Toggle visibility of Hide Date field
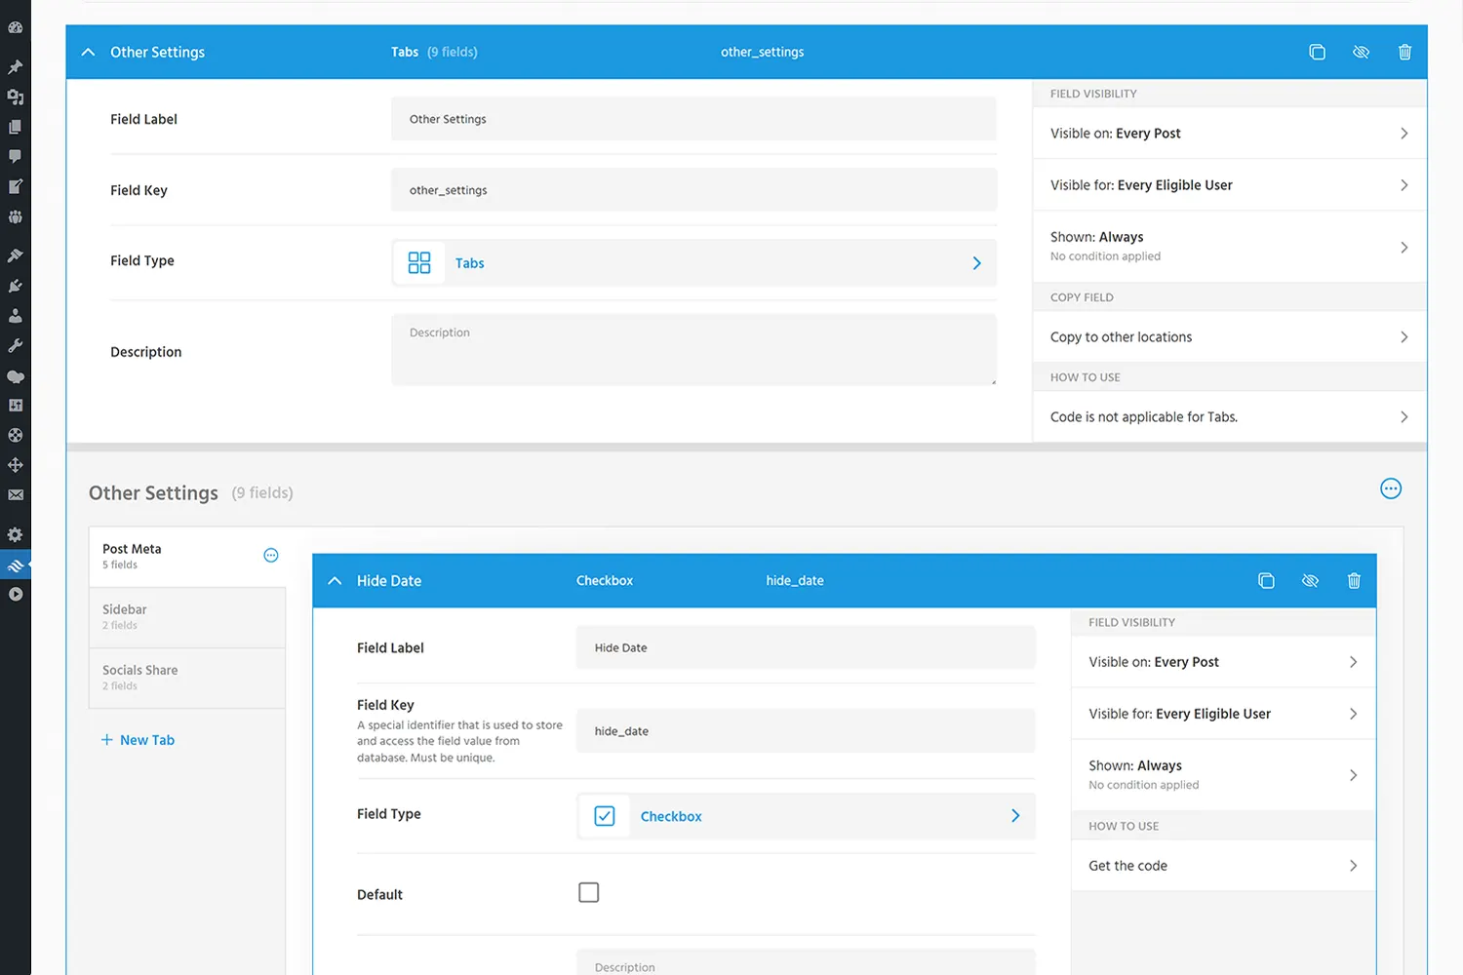The image size is (1463, 975). tap(1310, 581)
